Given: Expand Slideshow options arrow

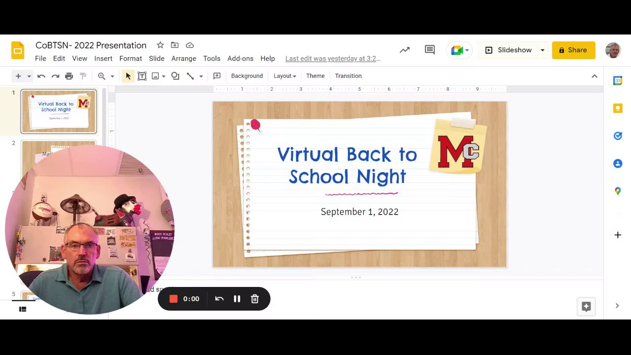Looking at the screenshot, I should [x=542, y=50].
